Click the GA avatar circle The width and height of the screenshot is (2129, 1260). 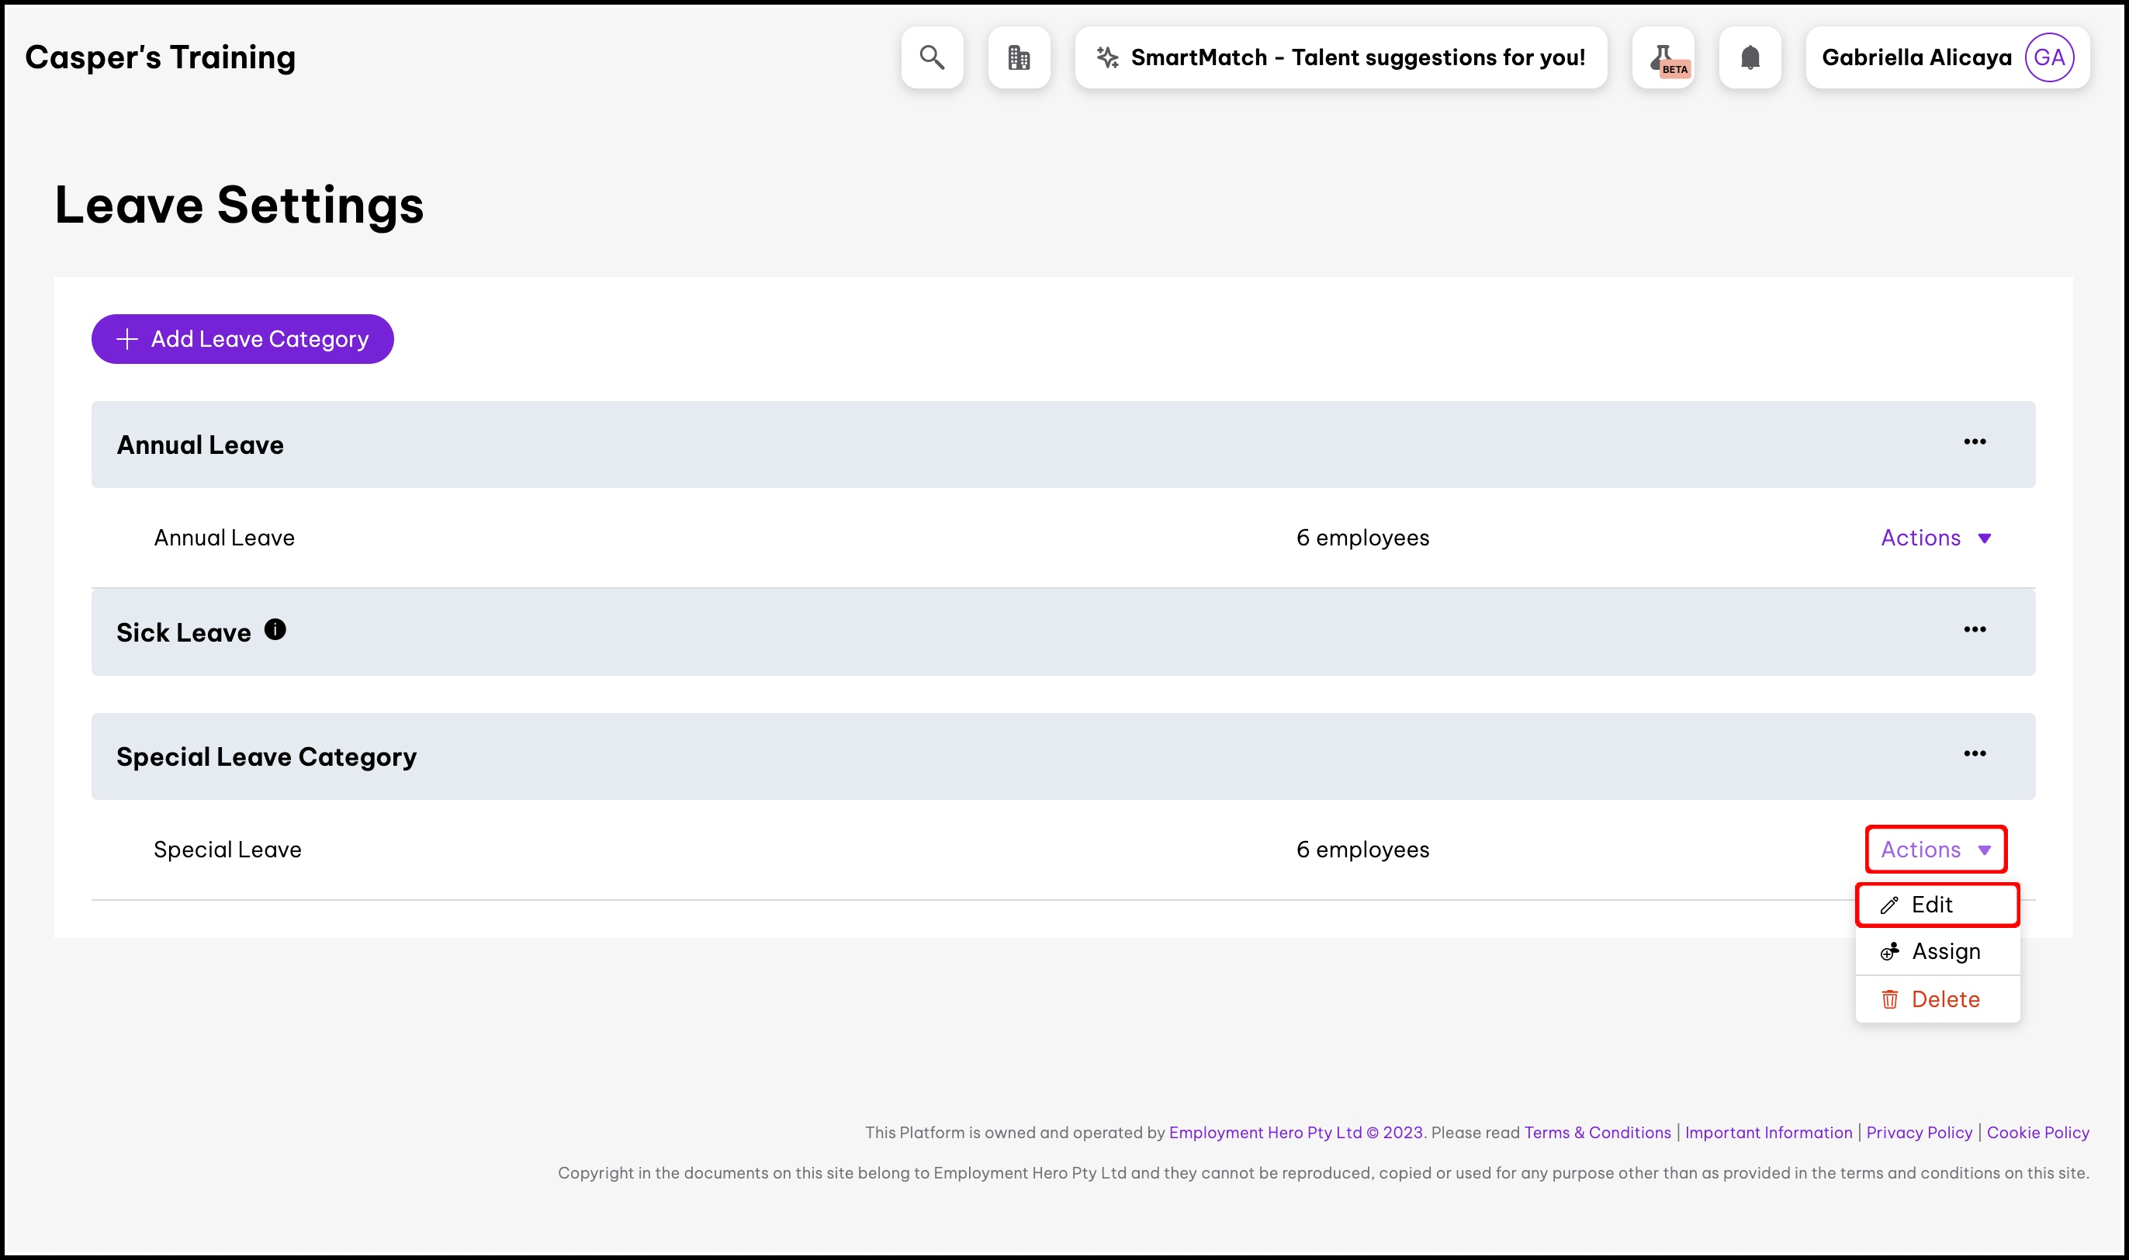2048,57
